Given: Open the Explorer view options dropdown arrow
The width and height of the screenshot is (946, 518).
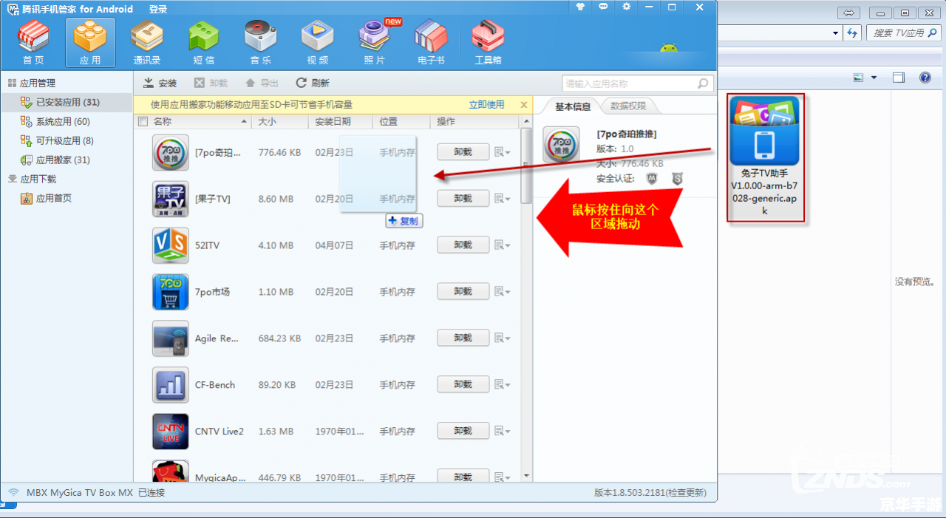Looking at the screenshot, I should click(874, 78).
